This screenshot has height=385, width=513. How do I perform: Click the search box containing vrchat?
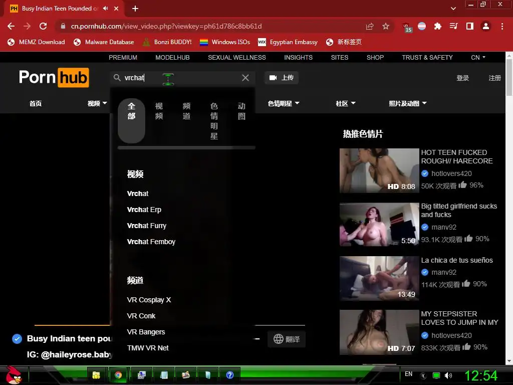coord(181,78)
